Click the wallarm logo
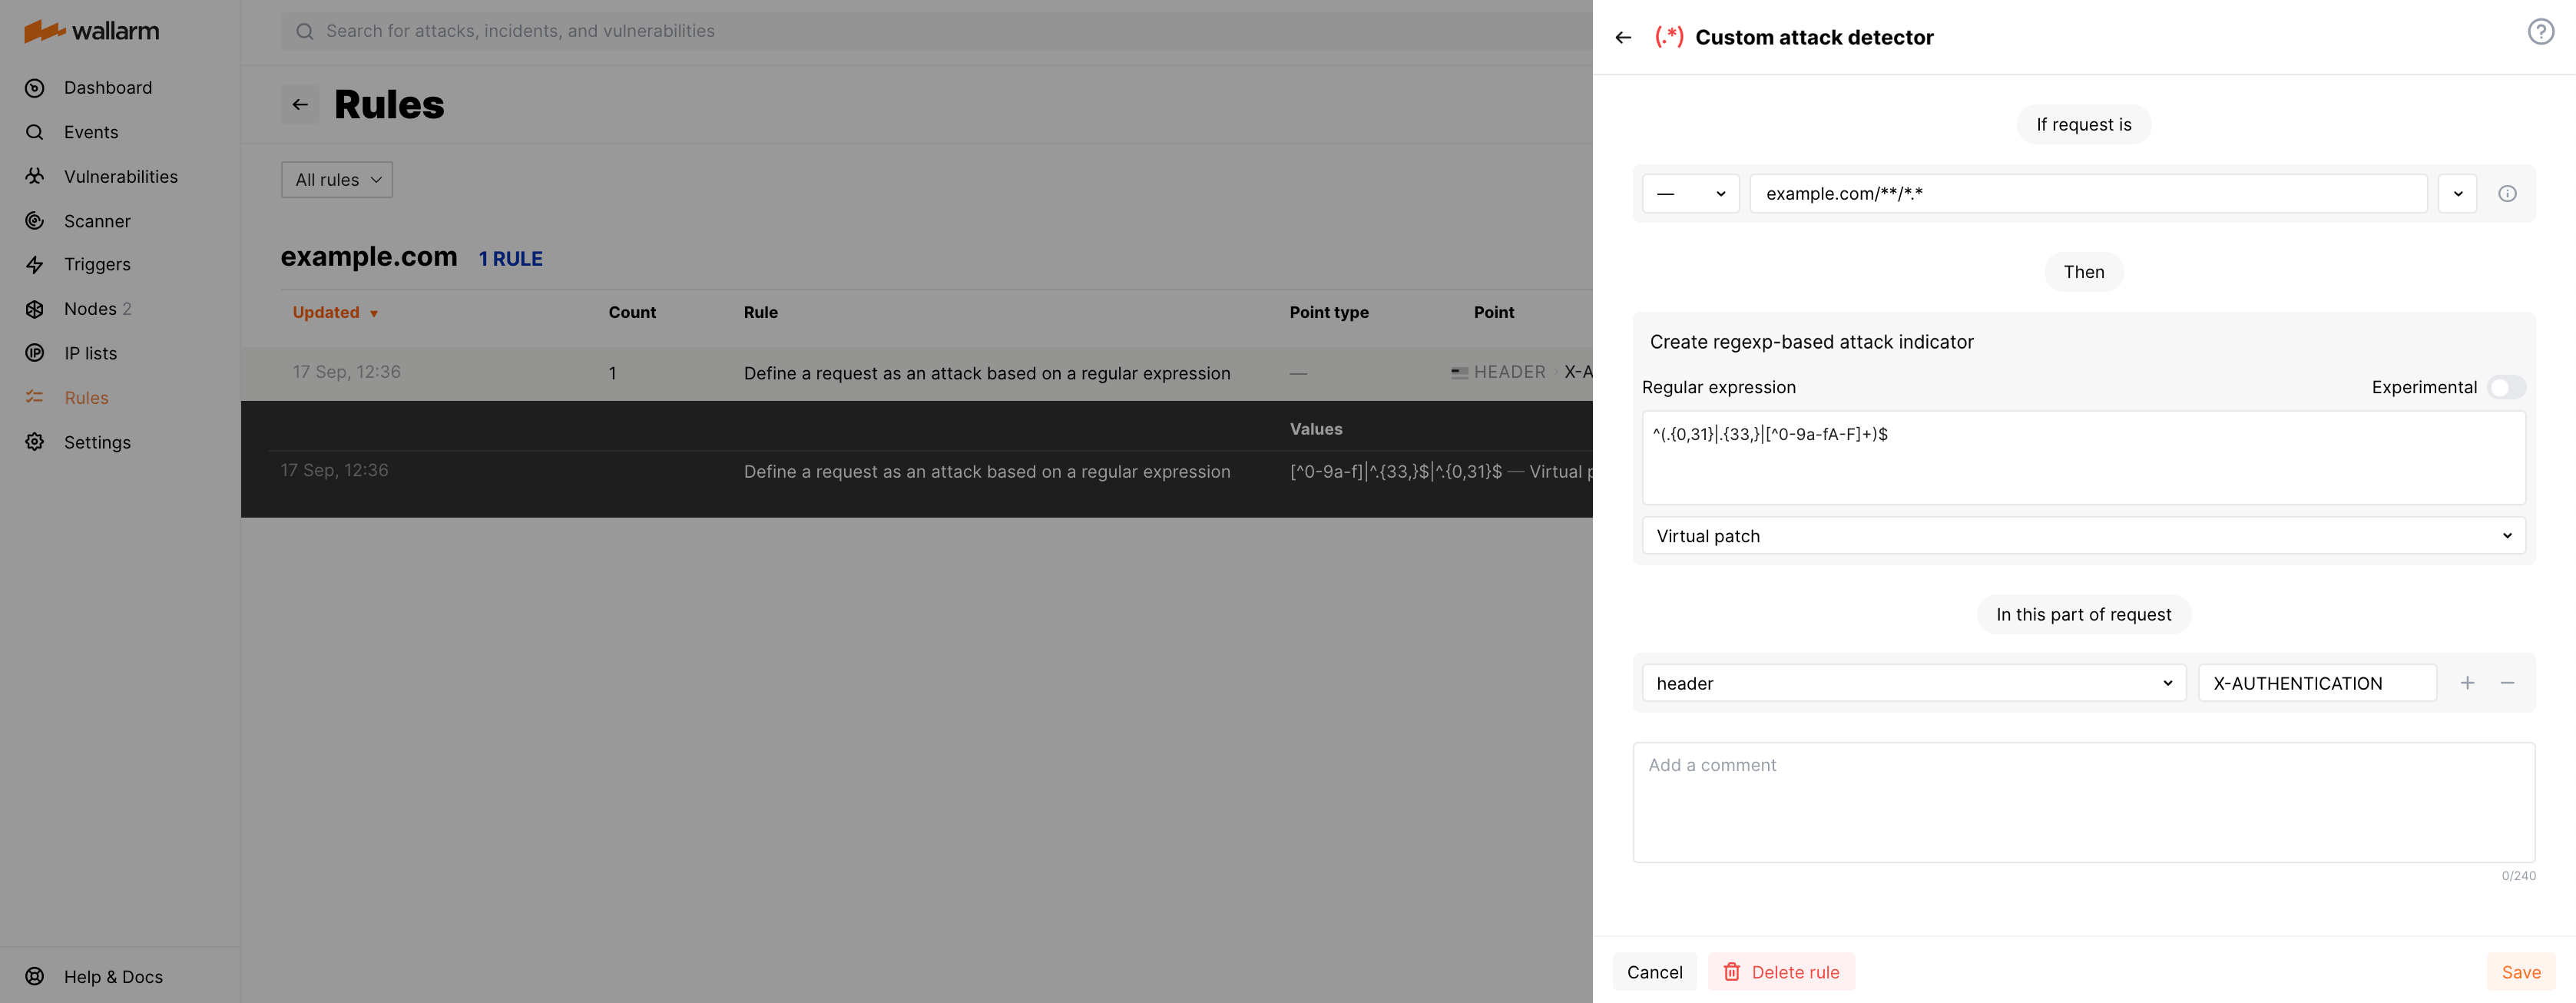This screenshot has height=1003, width=2576. (92, 31)
